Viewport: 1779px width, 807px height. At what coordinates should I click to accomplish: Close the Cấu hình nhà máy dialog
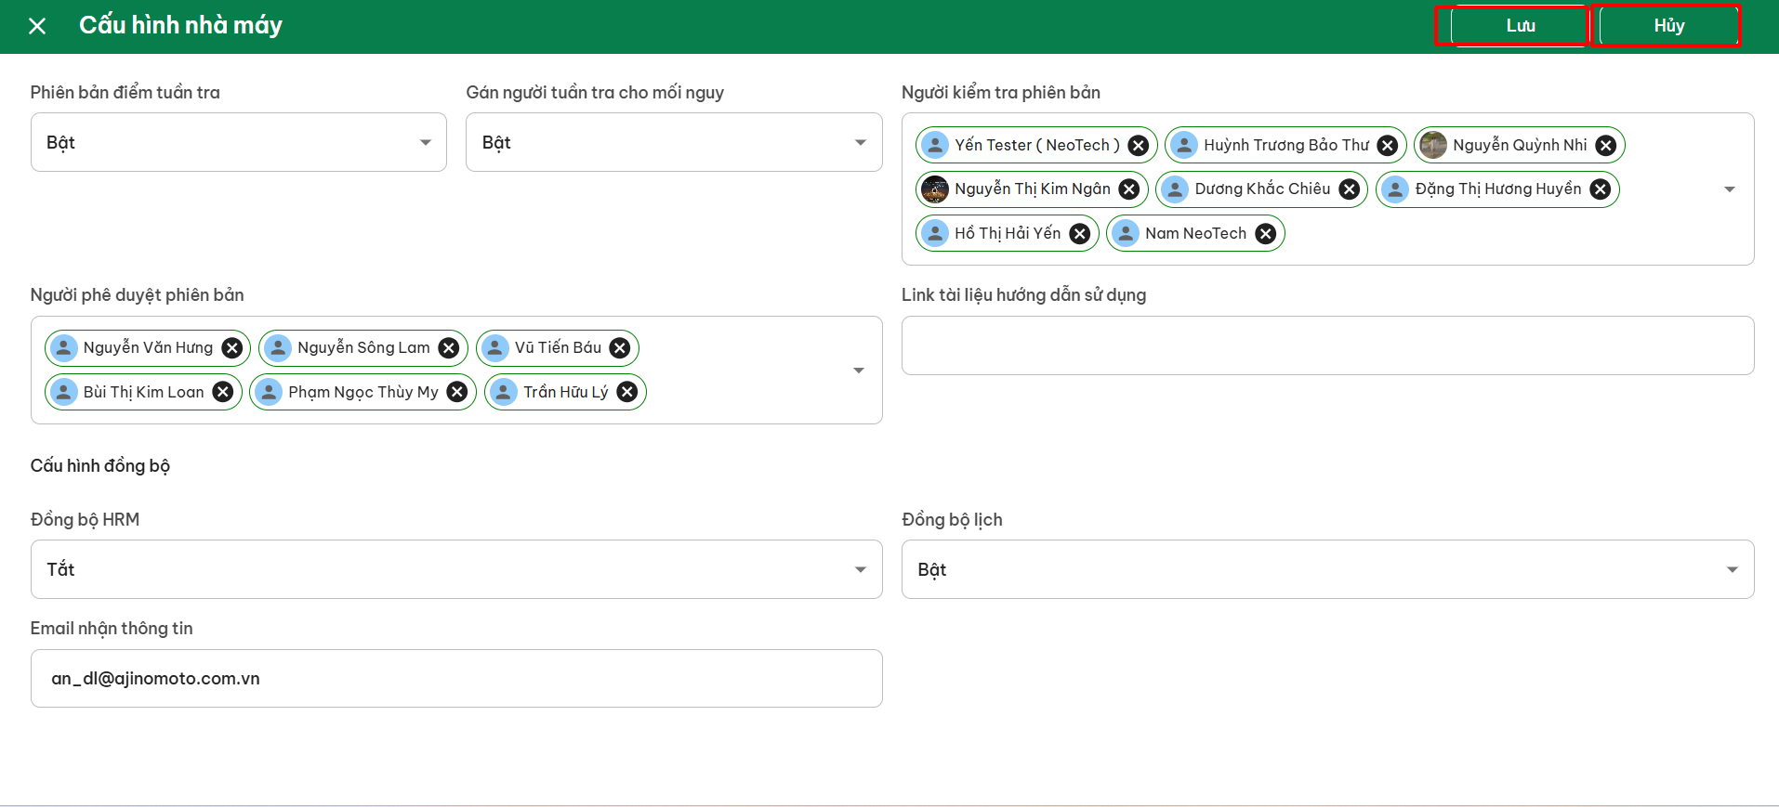tap(37, 26)
